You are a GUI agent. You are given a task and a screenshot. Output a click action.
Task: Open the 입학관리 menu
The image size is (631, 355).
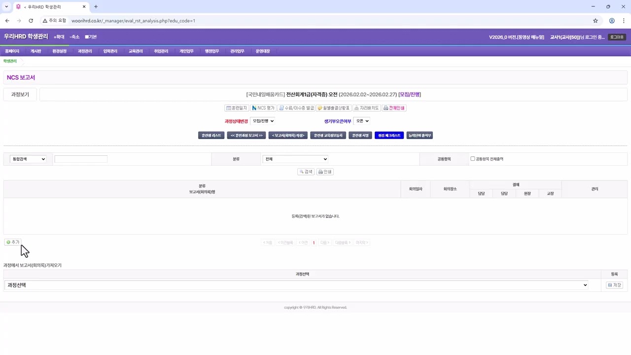[110, 51]
